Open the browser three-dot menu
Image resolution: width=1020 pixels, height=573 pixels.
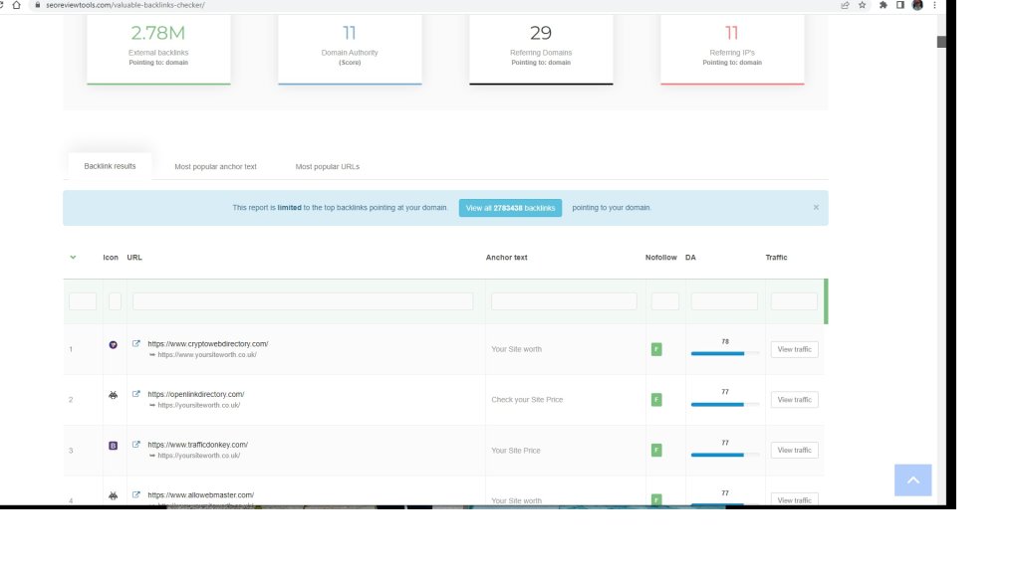tap(934, 5)
